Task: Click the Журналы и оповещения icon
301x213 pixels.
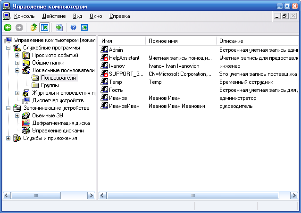Action: [26, 93]
